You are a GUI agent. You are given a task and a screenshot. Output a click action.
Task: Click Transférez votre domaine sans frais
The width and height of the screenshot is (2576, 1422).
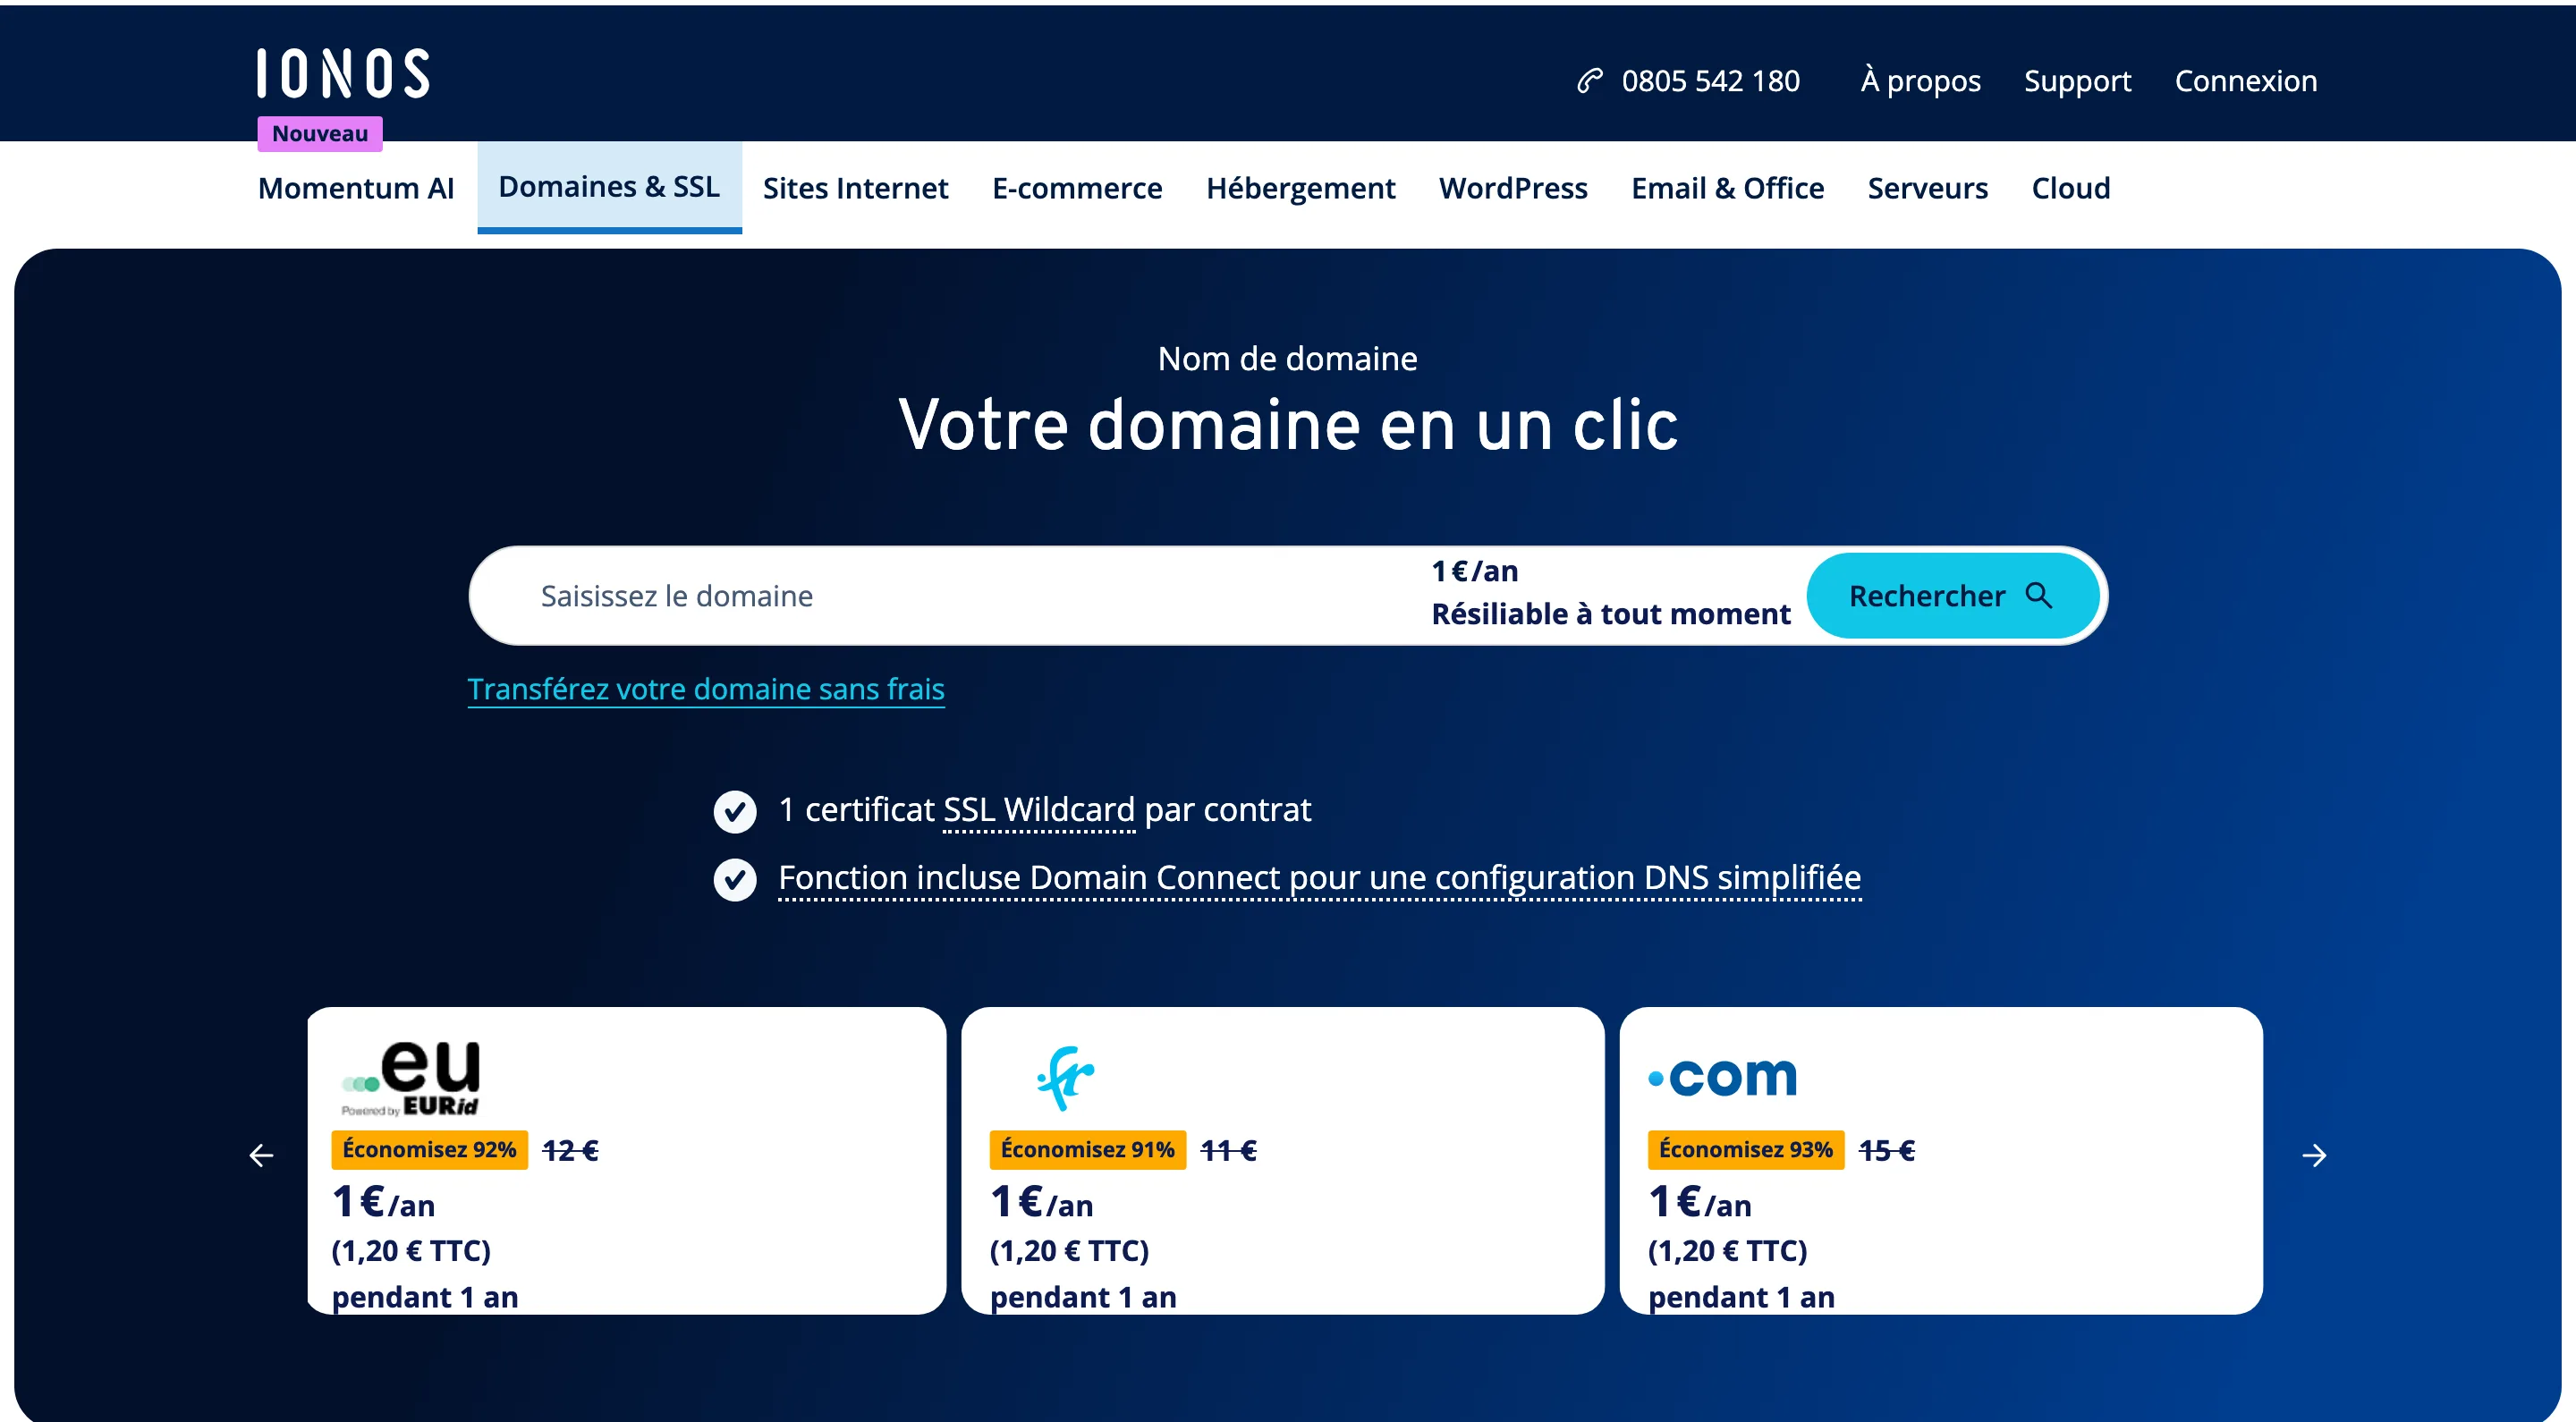[x=706, y=689]
